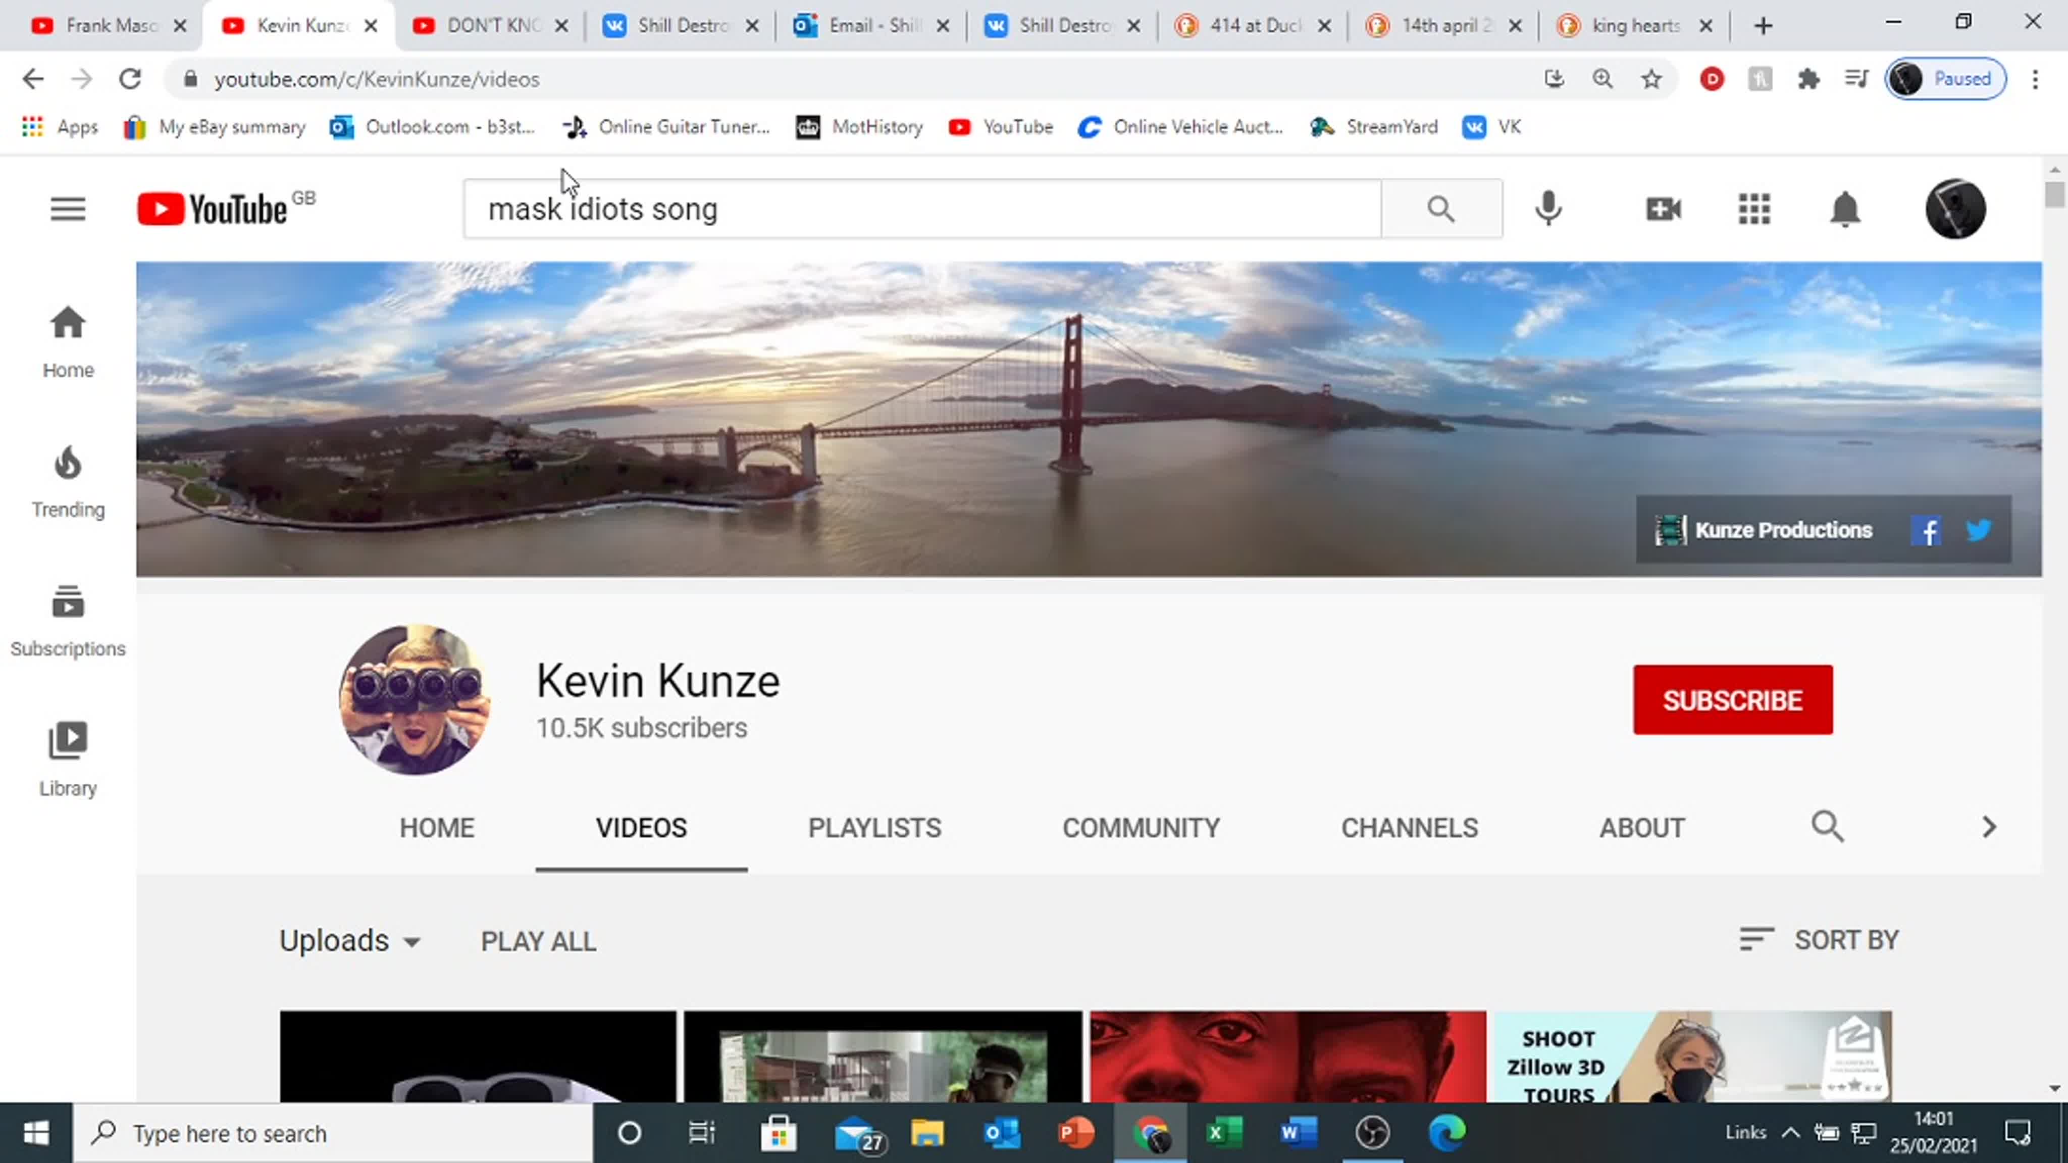The width and height of the screenshot is (2068, 1163).
Task: Open the Apps bookmarks shortcut
Action: 60,127
